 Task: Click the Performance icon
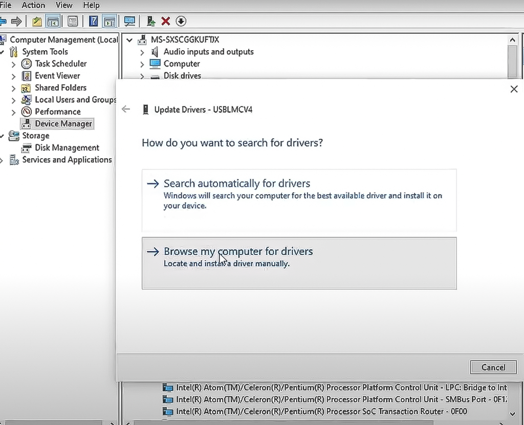click(27, 112)
